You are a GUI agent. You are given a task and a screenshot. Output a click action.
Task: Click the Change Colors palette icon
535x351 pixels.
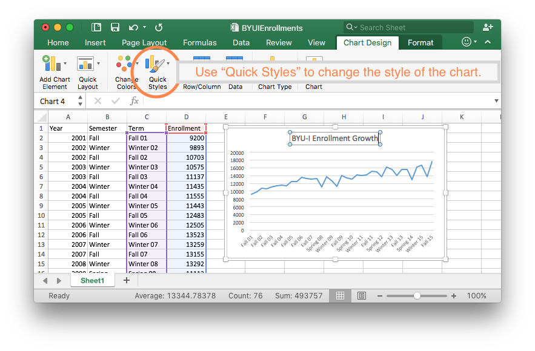124,64
